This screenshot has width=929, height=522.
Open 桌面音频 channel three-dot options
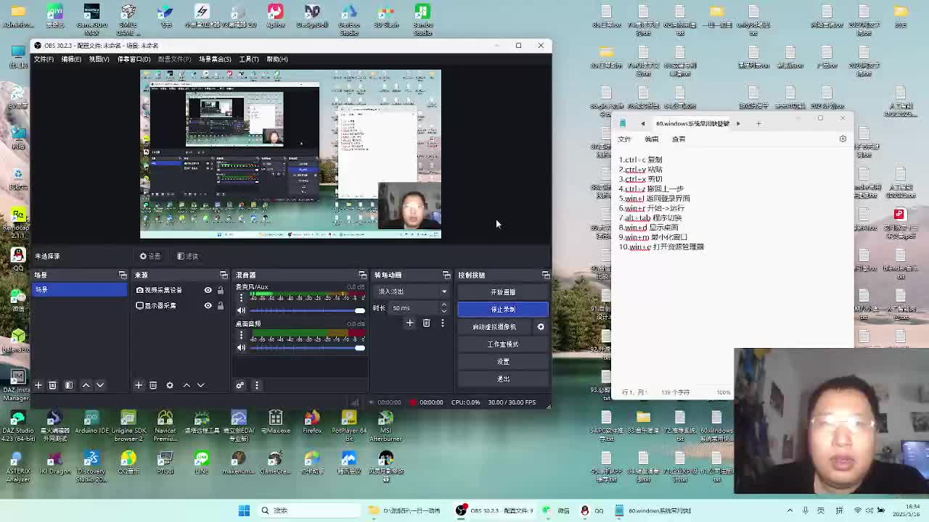242,335
